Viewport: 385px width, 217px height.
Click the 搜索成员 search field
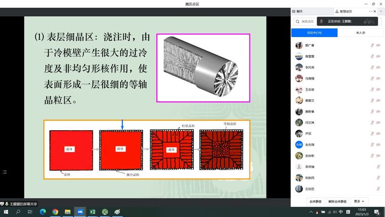[x=308, y=21]
